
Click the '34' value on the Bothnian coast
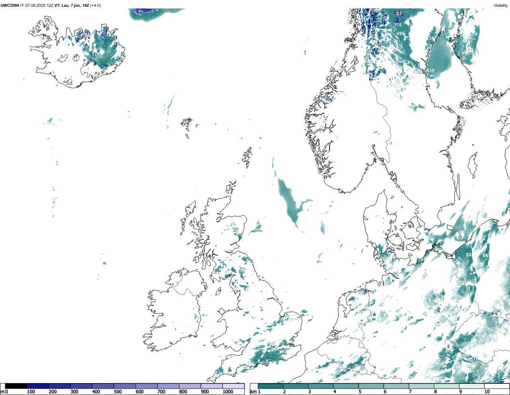[431, 39]
